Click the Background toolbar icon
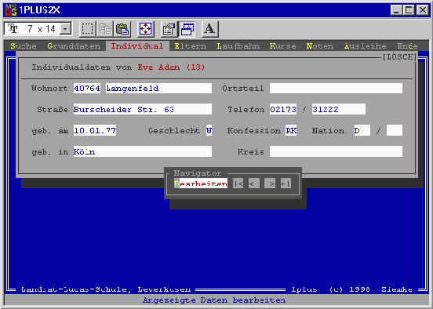Image resolution: width=433 pixels, height=309 pixels. click(x=187, y=29)
